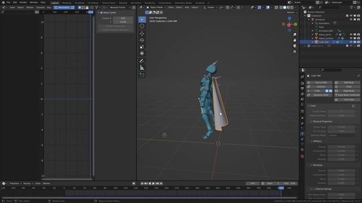Select the Transform tool
This screenshot has width=362, height=203.
(x=142, y=54)
